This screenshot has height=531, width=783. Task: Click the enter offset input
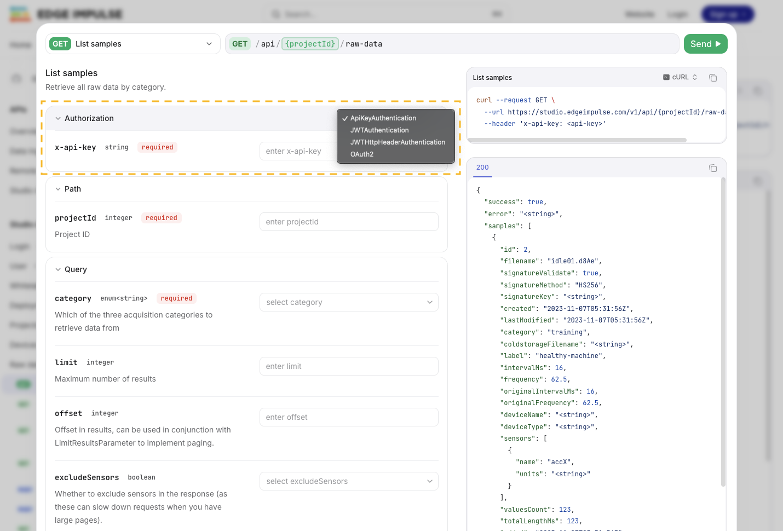pos(349,417)
